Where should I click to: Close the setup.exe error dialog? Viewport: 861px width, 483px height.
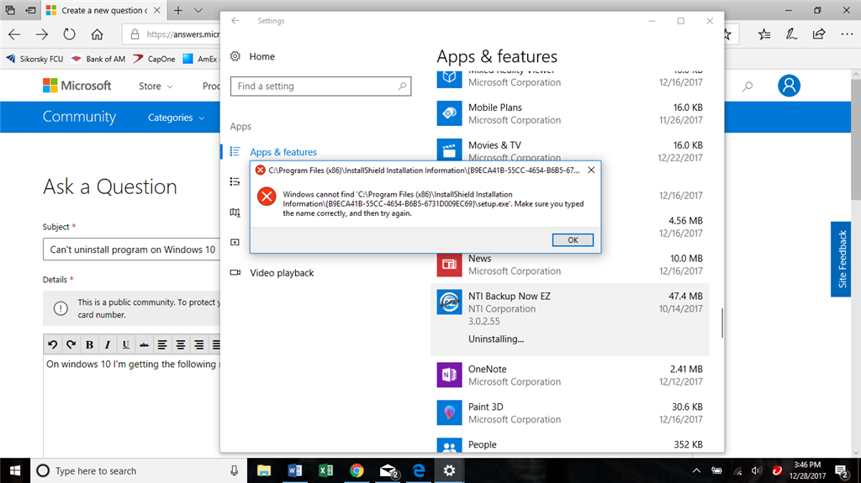coord(591,171)
